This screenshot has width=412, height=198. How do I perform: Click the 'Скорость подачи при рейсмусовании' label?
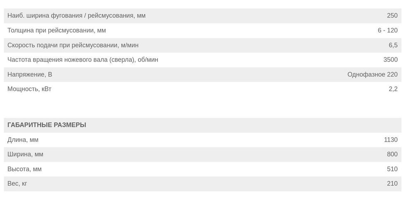76,45
